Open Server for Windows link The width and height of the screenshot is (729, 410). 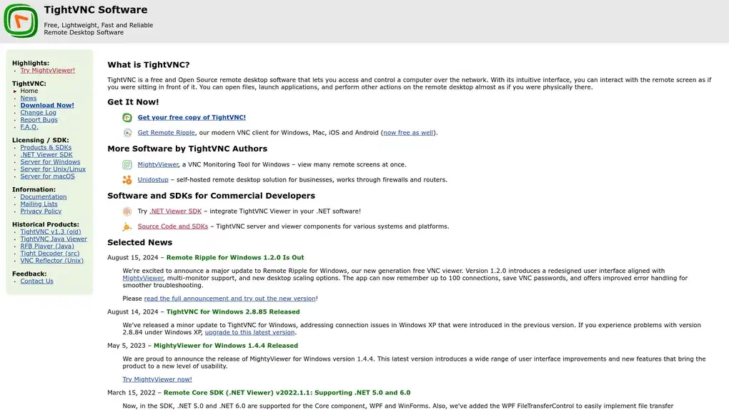(50, 161)
